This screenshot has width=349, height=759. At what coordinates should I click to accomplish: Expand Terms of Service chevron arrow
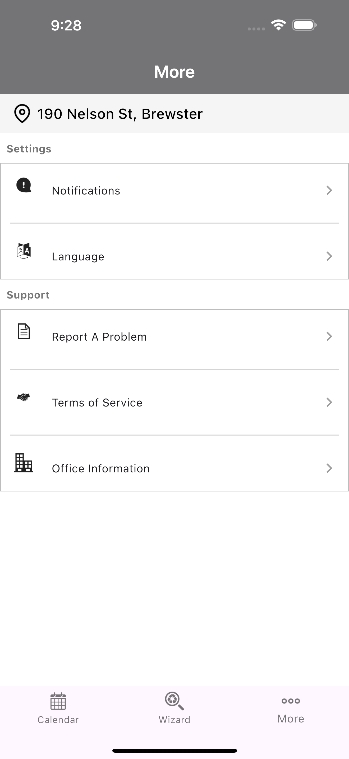click(x=329, y=403)
